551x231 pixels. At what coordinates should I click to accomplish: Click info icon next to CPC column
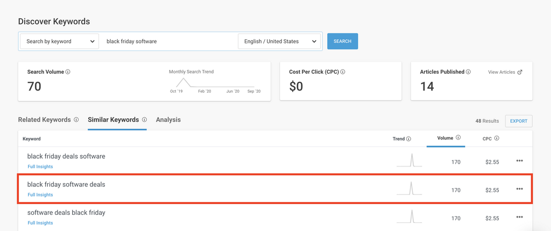(497, 138)
